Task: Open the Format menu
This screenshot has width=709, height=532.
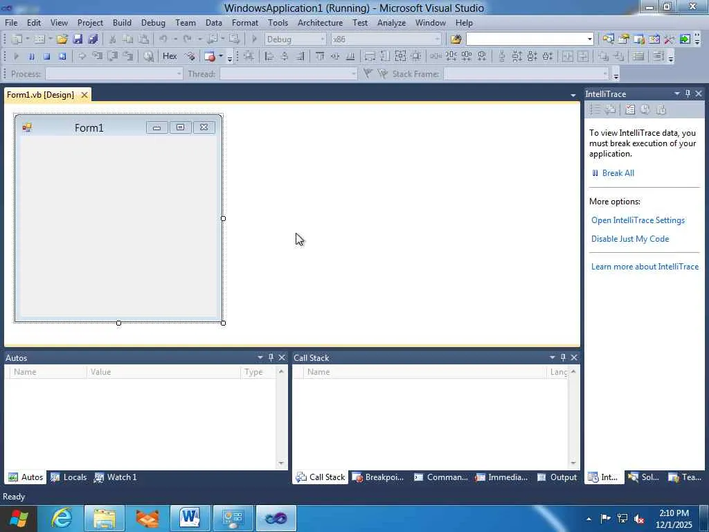Action: [245, 23]
